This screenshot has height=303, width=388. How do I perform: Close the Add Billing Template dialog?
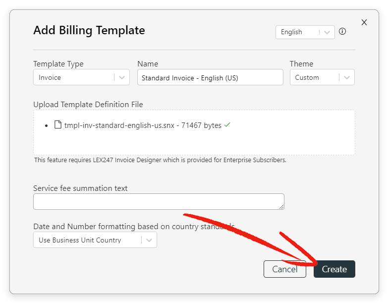[364, 22]
